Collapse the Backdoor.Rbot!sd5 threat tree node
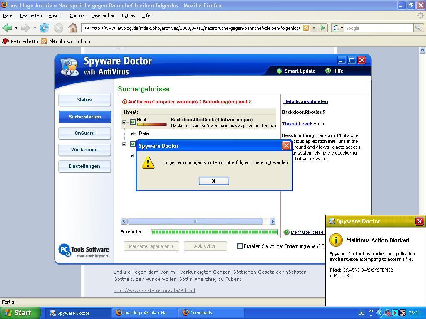This screenshot has width=426, height=319. click(x=124, y=123)
